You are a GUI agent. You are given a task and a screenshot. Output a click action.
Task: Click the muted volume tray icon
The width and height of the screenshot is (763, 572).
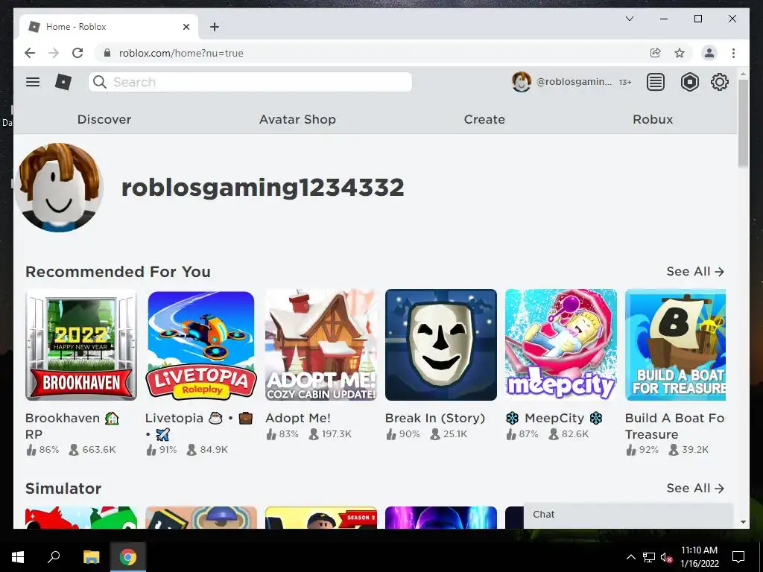pyautogui.click(x=666, y=557)
